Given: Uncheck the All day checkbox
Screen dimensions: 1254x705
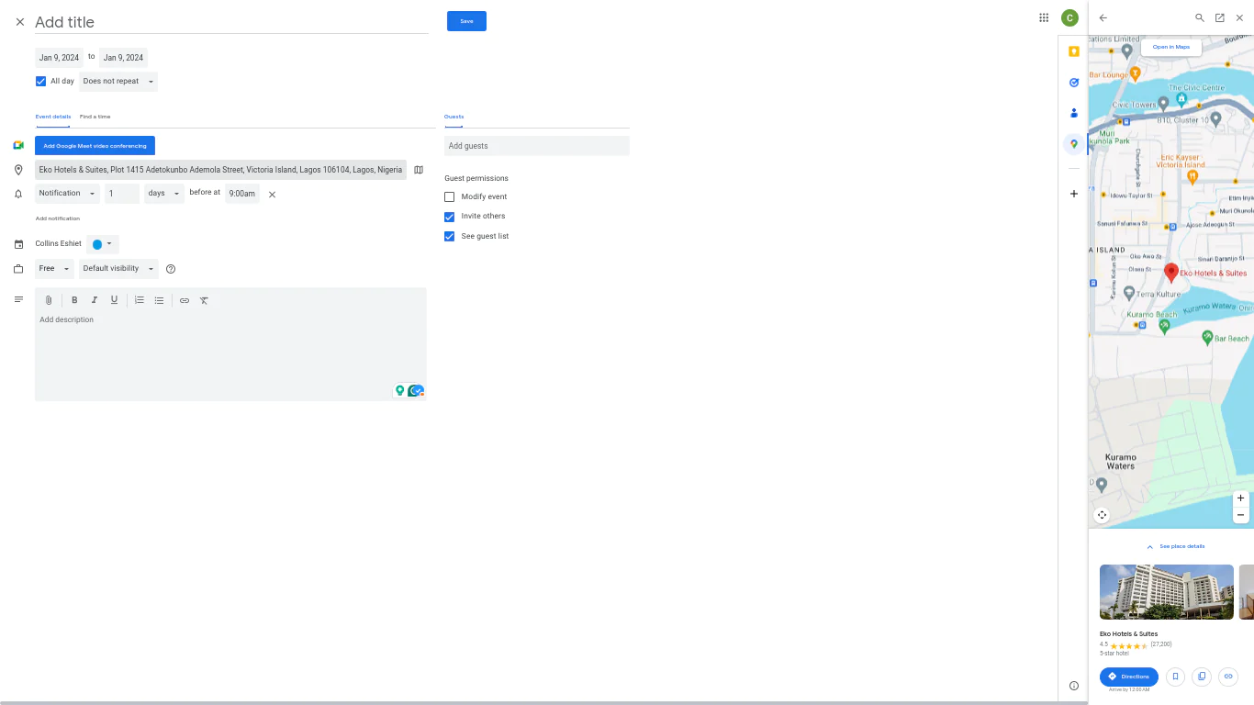Looking at the screenshot, I should (x=40, y=82).
